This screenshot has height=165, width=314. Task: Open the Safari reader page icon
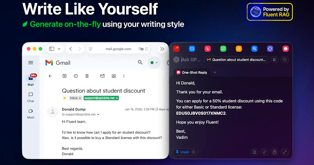coord(91,49)
